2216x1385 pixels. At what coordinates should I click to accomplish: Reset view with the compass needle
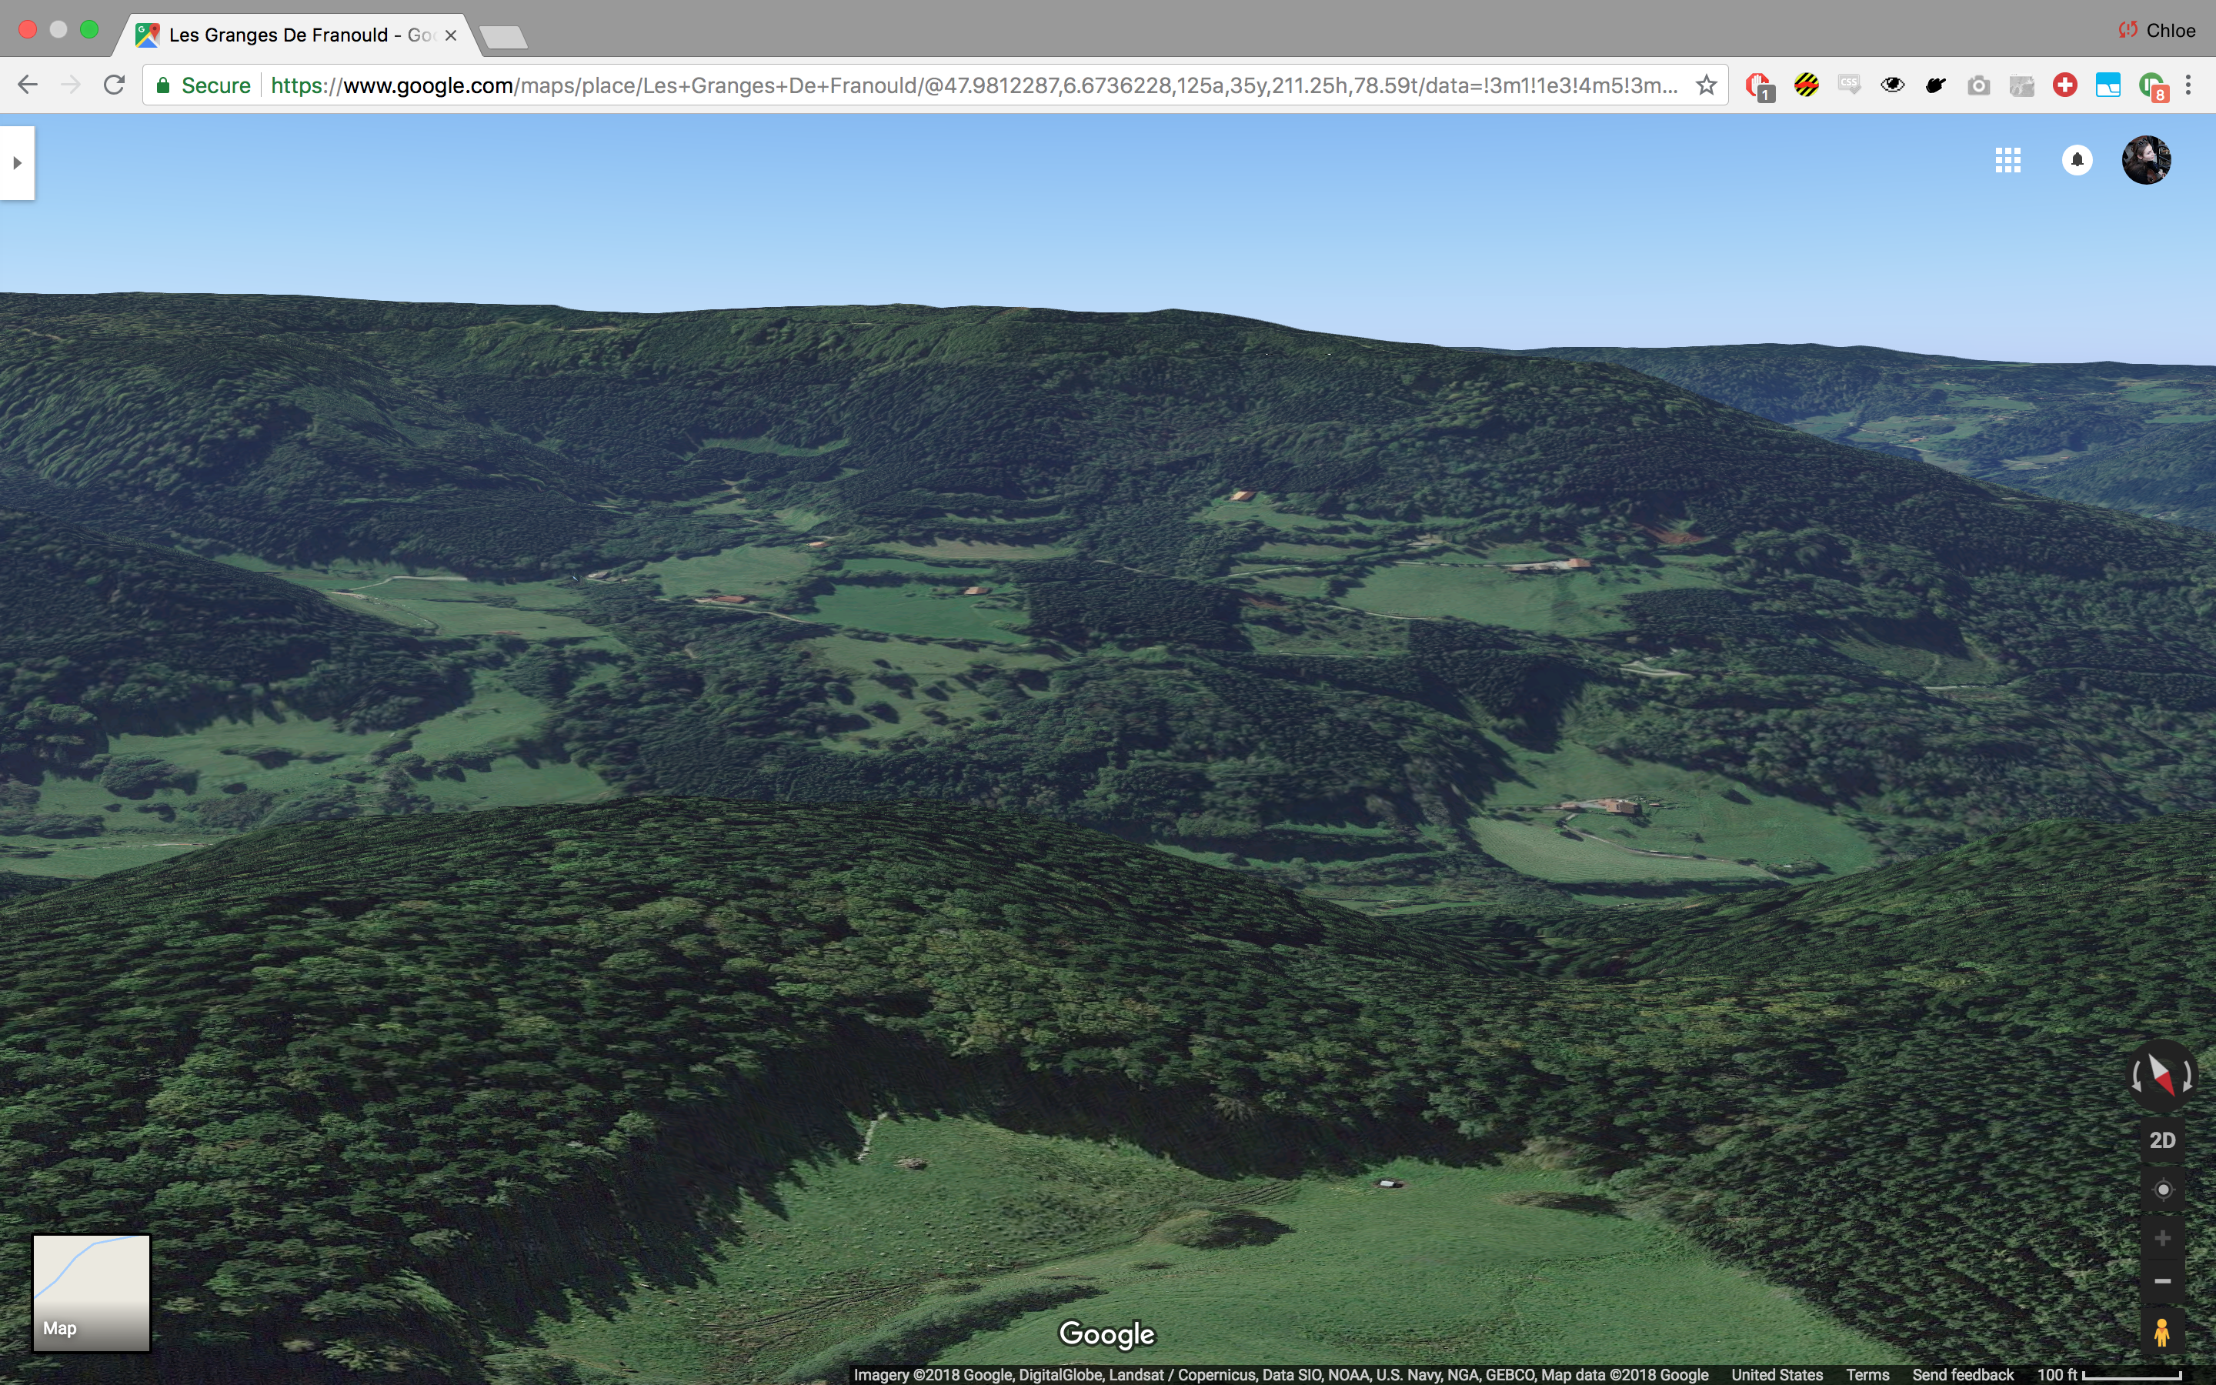[x=2161, y=1074]
